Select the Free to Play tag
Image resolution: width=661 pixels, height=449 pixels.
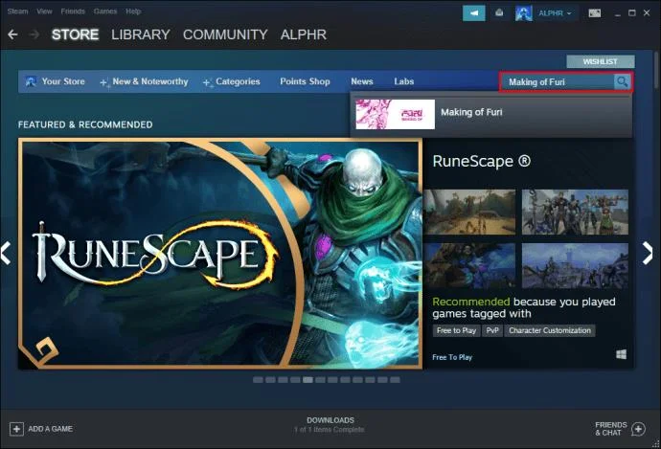click(456, 330)
